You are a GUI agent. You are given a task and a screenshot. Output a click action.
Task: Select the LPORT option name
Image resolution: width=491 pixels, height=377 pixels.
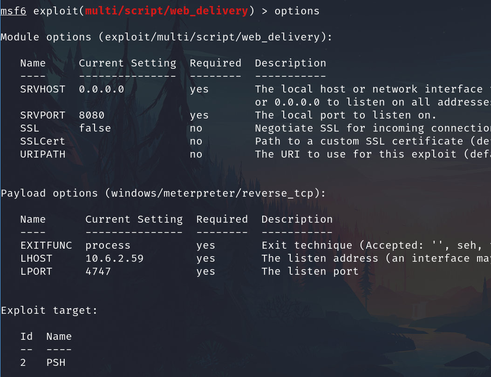pyautogui.click(x=36, y=271)
